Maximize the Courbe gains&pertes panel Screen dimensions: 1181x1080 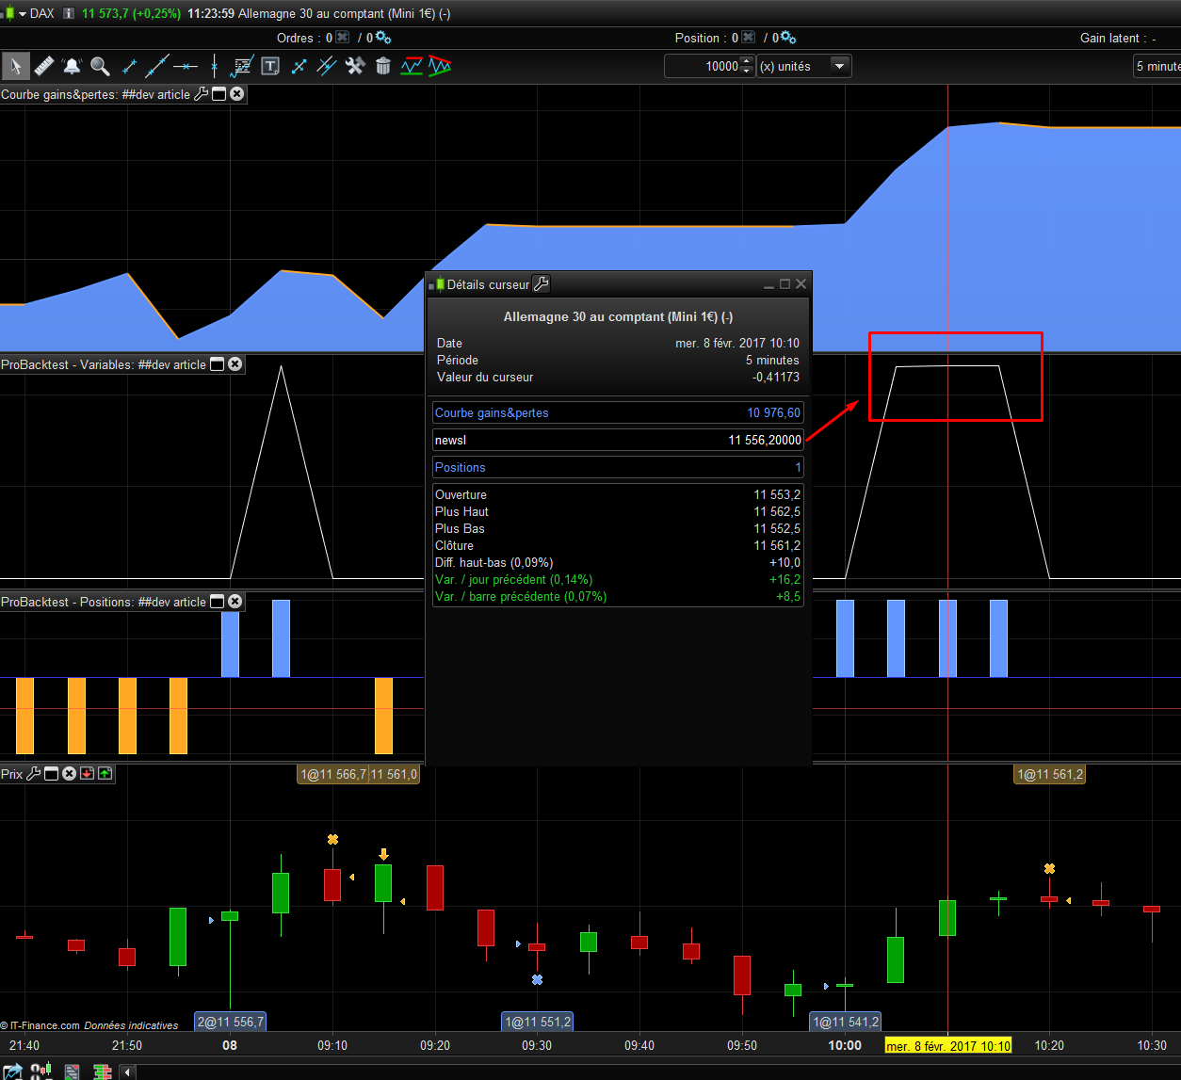pos(219,94)
